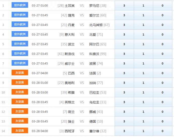The height and width of the screenshot is (137, 174).
Task: Select win option 3 for 巴西 vs 法国
Action: click(x=124, y=73)
